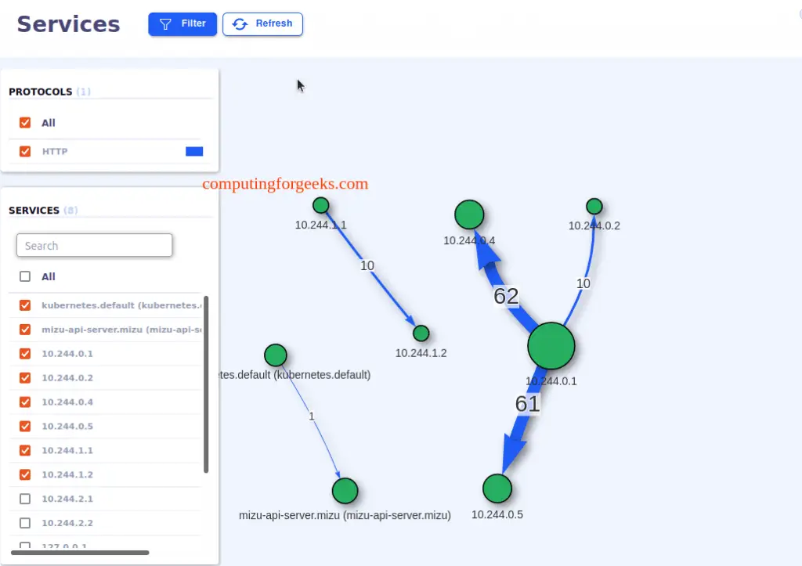Uncheck the 10.244.0.4 service checkbox

25,402
